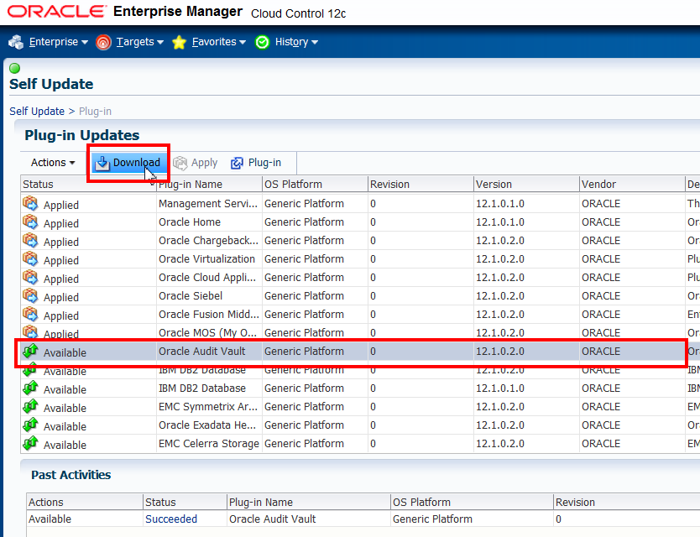Click the green status circle above Self Update
Image resolution: width=700 pixels, height=537 pixels.
pos(15,68)
